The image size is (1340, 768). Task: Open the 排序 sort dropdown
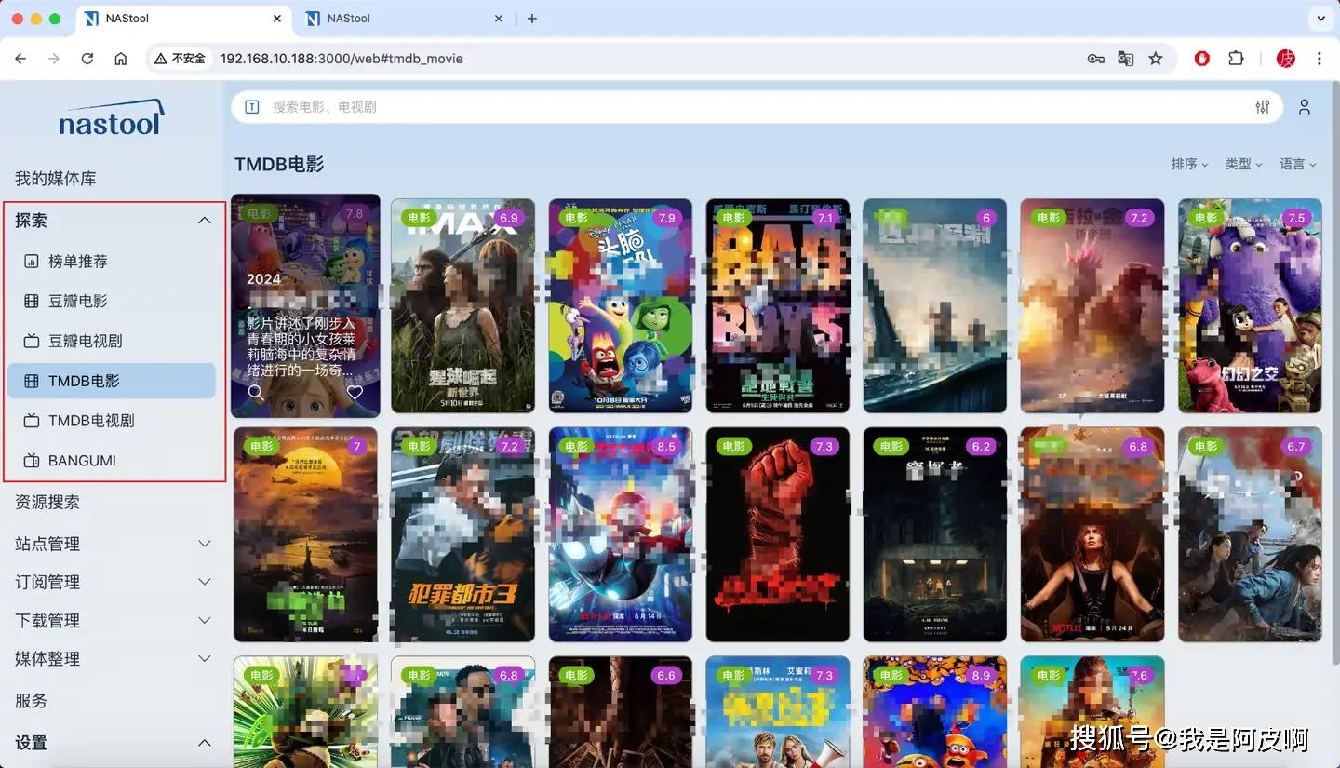(x=1189, y=164)
